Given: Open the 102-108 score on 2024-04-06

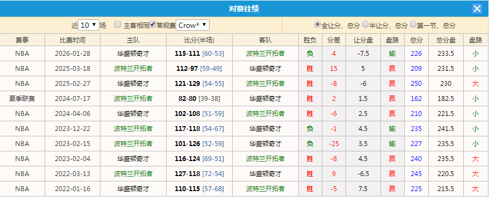Looking at the screenshot, I should [187, 114].
